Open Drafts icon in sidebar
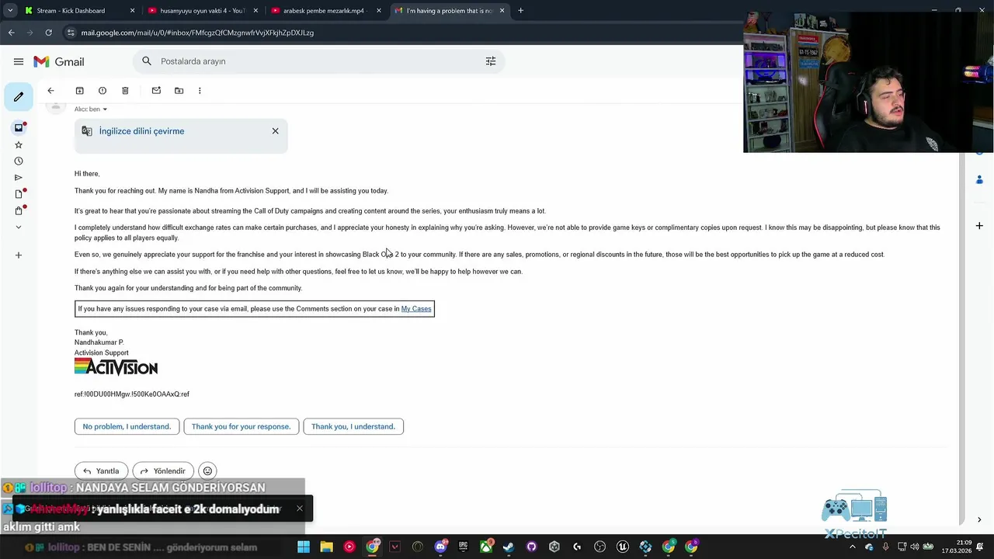Image resolution: width=994 pixels, height=559 pixels. [19, 194]
